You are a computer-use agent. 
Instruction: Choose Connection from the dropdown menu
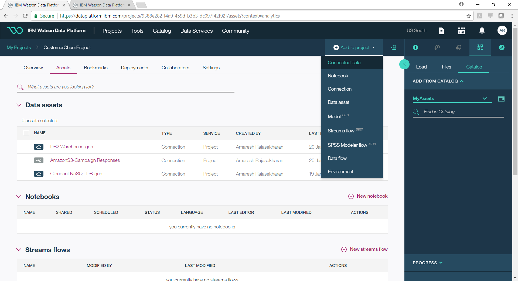pyautogui.click(x=352, y=89)
